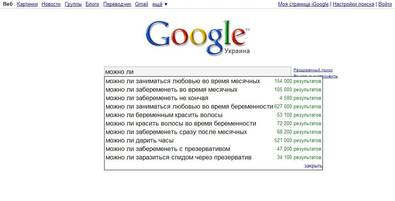Open Gmail from top bar

142,4
